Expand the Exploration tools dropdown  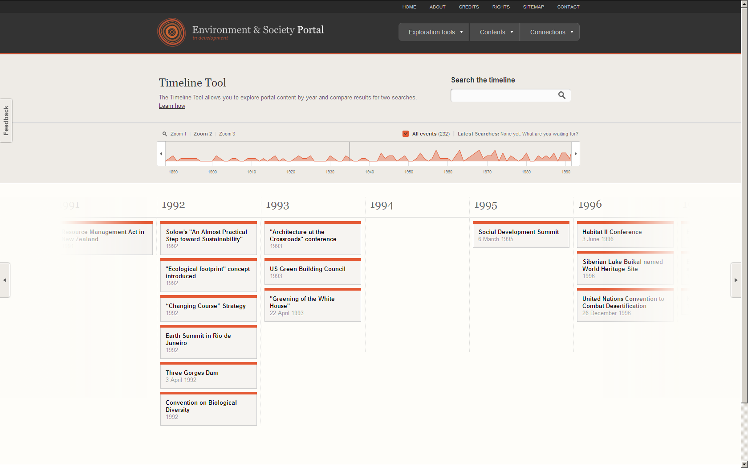tap(434, 32)
